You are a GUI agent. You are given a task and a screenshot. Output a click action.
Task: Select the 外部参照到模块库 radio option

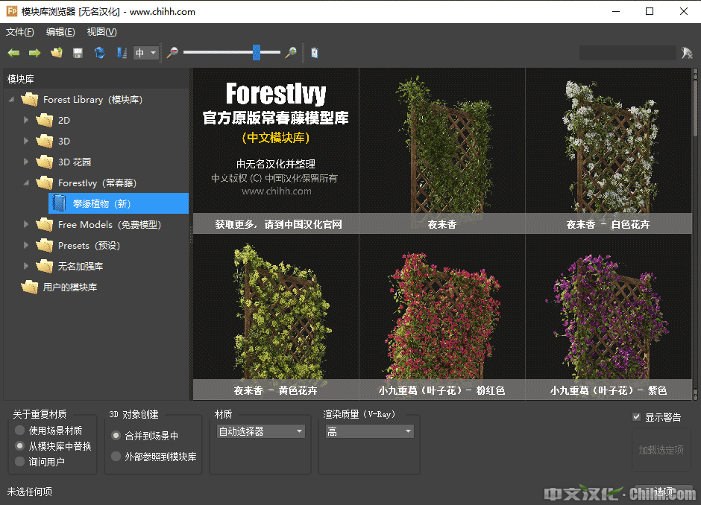click(116, 457)
